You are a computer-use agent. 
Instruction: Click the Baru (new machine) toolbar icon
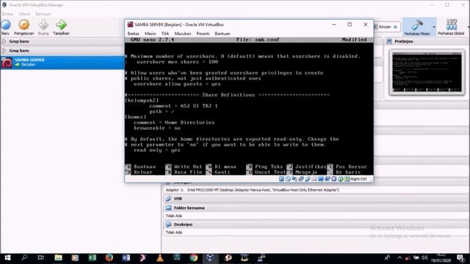(6, 25)
